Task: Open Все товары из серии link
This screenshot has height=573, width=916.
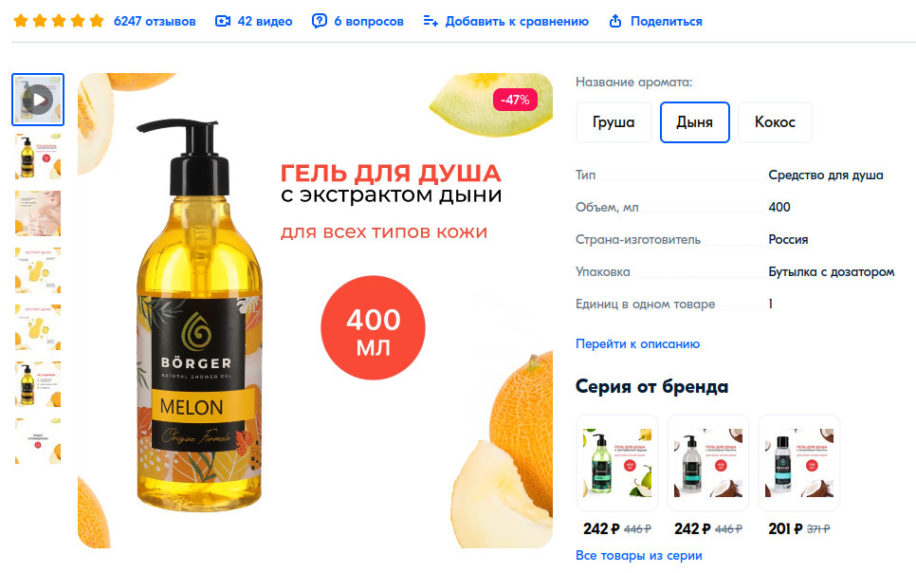Action: coord(638,556)
